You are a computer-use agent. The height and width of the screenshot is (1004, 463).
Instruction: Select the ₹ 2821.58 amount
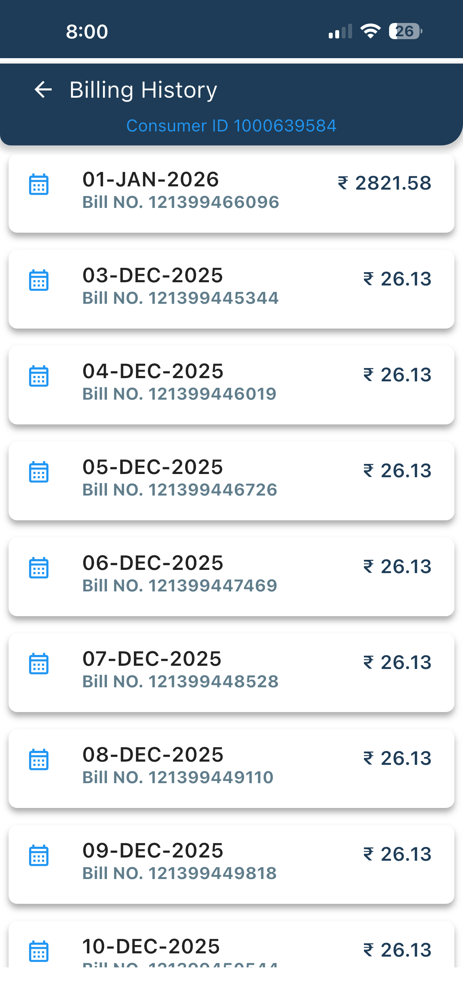point(385,183)
